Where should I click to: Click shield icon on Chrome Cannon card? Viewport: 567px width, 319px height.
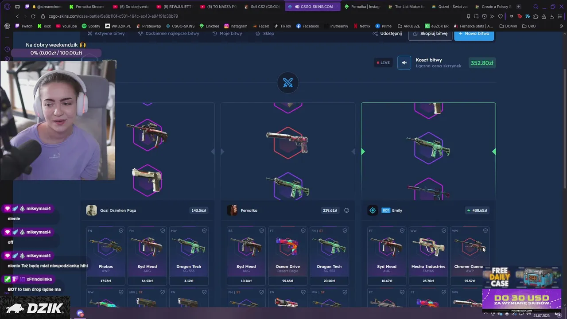point(485,231)
